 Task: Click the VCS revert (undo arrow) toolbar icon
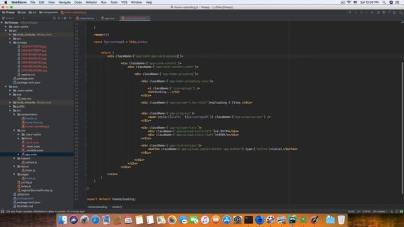click(x=395, y=13)
